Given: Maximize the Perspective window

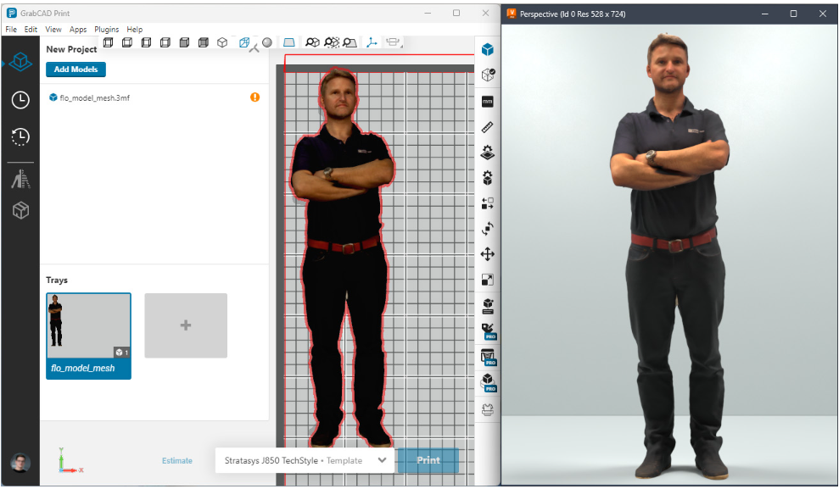Looking at the screenshot, I should [793, 14].
